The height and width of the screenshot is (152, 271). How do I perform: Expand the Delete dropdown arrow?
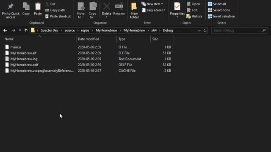pyautogui.click(x=107, y=17)
